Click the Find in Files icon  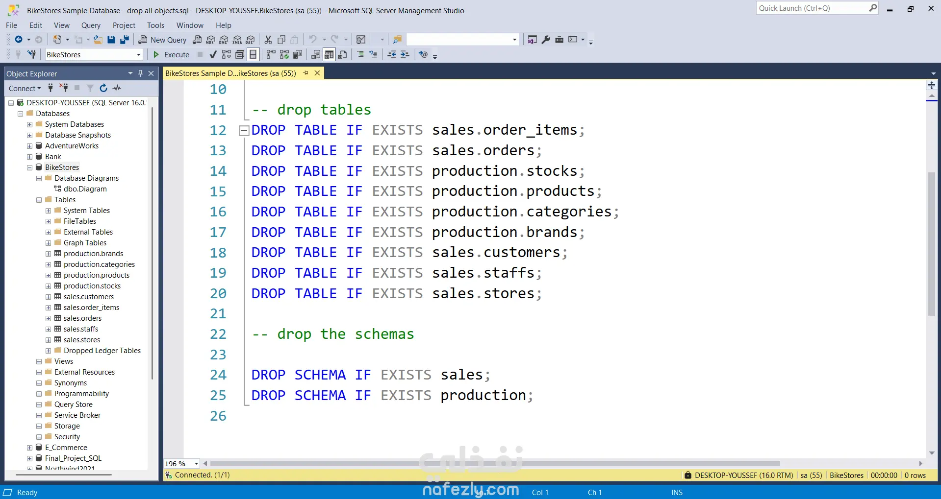coord(398,40)
